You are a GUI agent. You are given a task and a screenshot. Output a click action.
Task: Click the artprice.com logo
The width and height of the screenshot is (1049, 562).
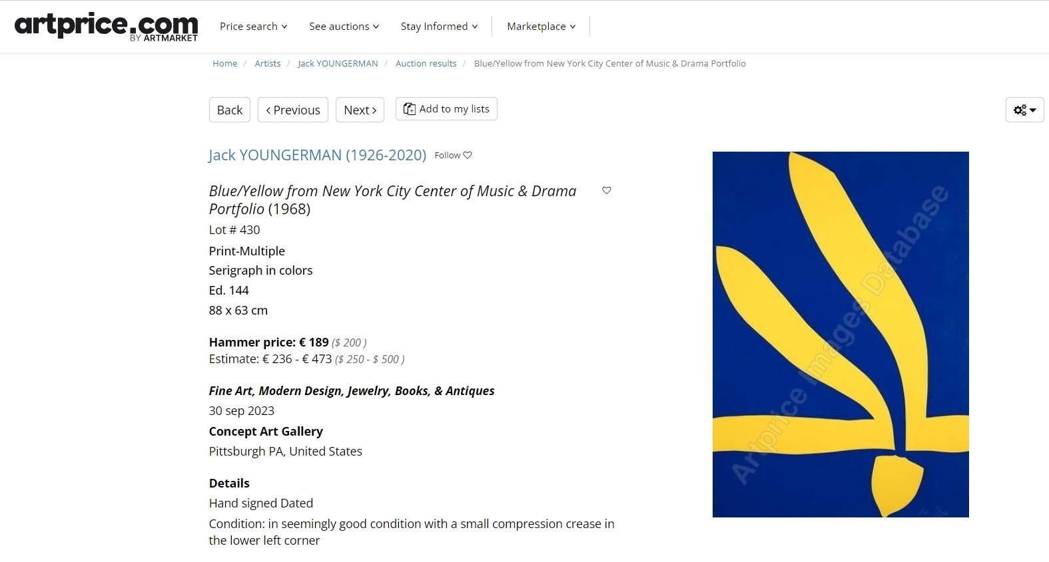click(107, 26)
